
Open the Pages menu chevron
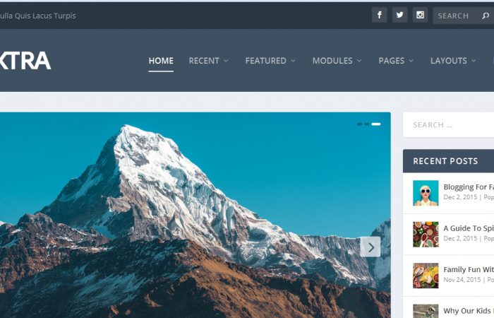pyautogui.click(x=411, y=61)
